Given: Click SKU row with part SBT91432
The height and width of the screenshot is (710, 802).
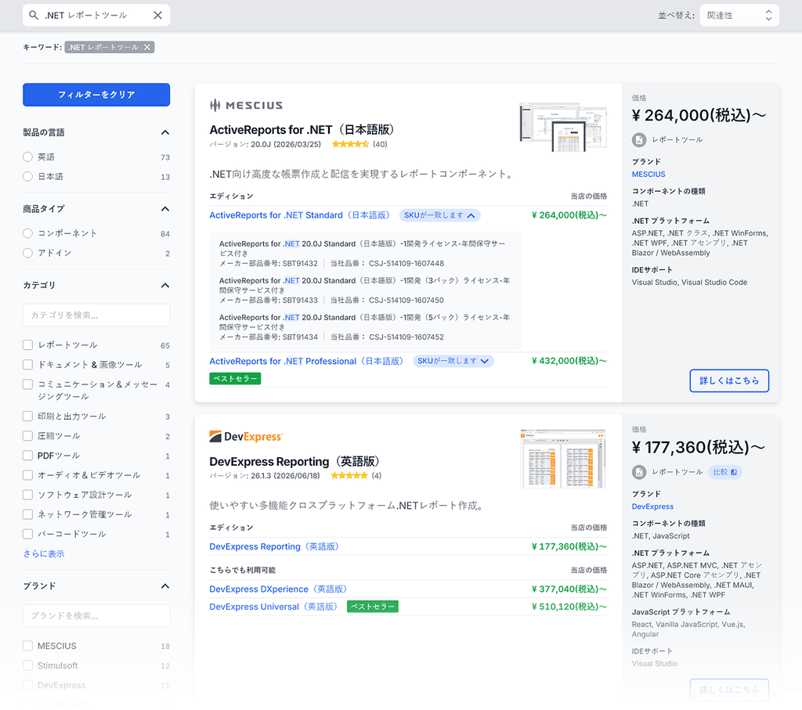Looking at the screenshot, I should coord(365,254).
